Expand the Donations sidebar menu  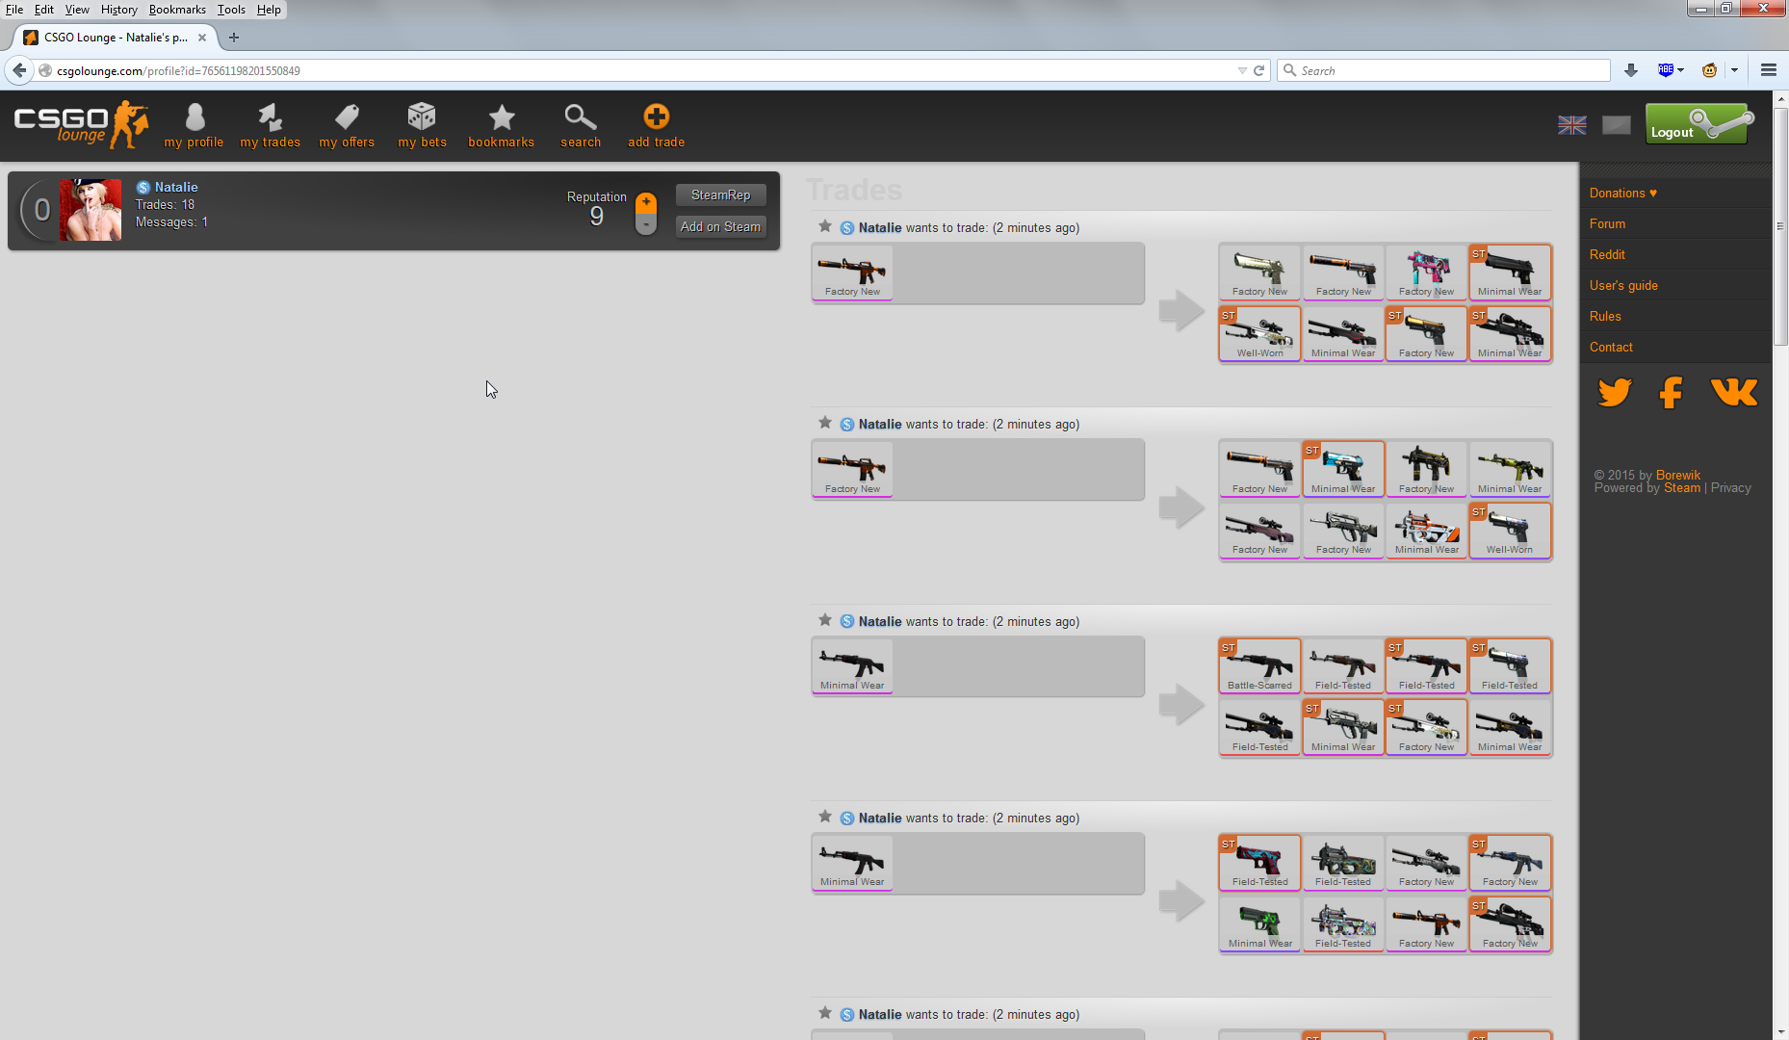pos(1622,193)
